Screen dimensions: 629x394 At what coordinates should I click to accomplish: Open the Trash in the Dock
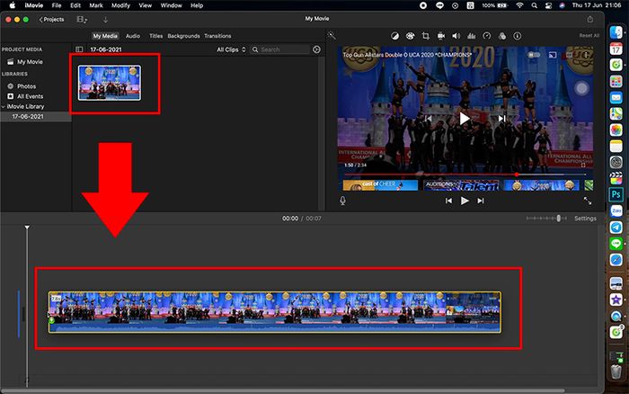coord(616,372)
